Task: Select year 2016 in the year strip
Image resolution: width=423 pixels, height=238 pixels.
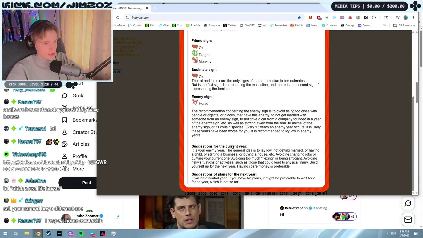Action: point(283,194)
